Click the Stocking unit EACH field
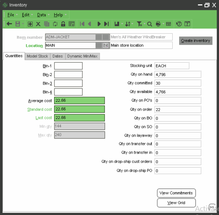 pos(172,66)
